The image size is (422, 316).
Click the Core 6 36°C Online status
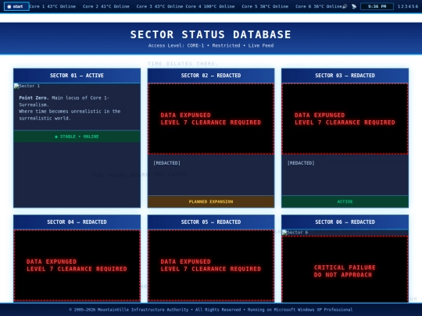point(319,6)
